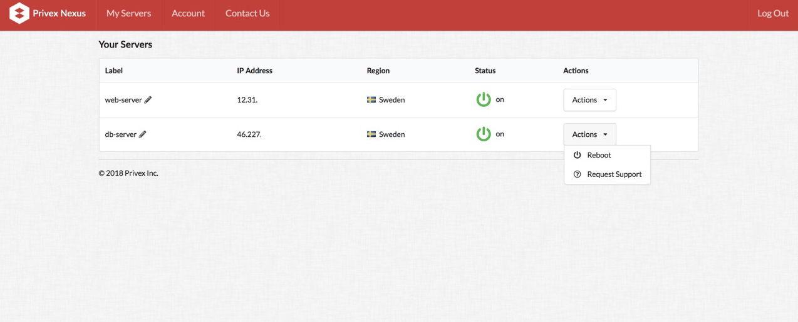Click the © 2018 Privex Inc. footer
798x322 pixels.
128,173
